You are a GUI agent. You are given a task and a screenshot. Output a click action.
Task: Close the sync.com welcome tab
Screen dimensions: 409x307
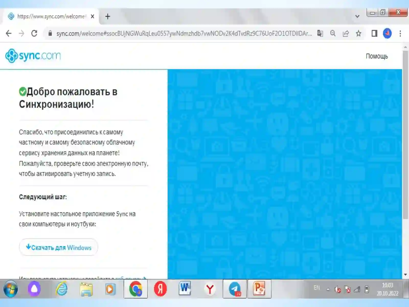pyautogui.click(x=93, y=16)
